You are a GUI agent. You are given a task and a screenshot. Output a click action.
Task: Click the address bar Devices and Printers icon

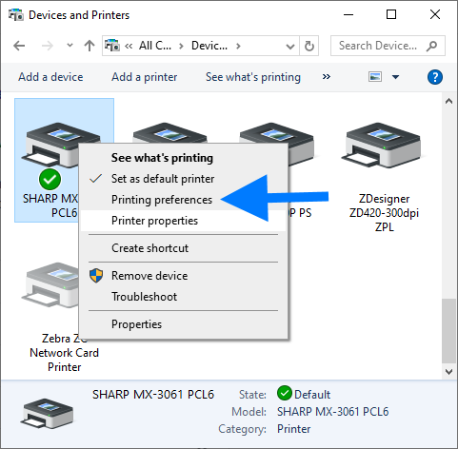tap(112, 46)
